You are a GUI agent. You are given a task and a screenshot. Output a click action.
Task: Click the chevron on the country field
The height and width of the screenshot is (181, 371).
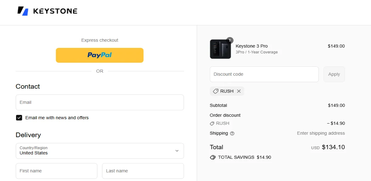coord(177,151)
